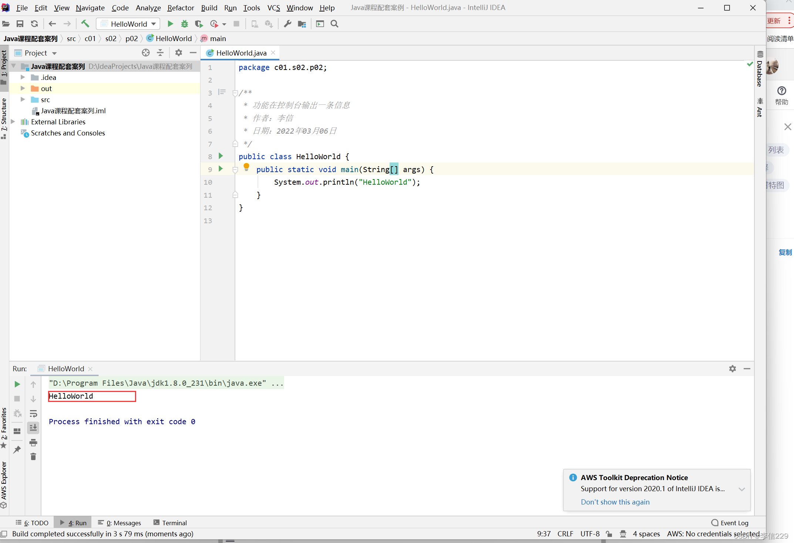Click the yellow intention light bulb
The image size is (794, 543).
[x=246, y=167]
